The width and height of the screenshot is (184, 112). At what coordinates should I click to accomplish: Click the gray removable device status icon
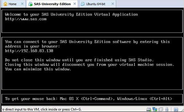[161, 110]
